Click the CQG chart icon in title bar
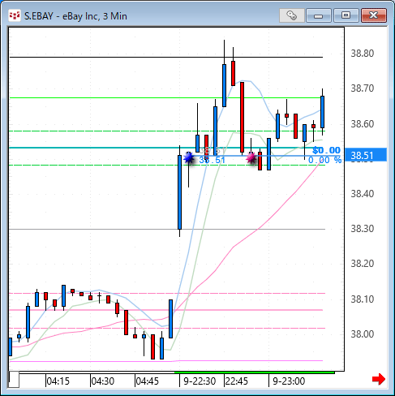Screen dimensions: 395x396 pos(15,15)
